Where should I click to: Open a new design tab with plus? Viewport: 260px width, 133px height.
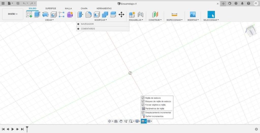tap(223, 4)
